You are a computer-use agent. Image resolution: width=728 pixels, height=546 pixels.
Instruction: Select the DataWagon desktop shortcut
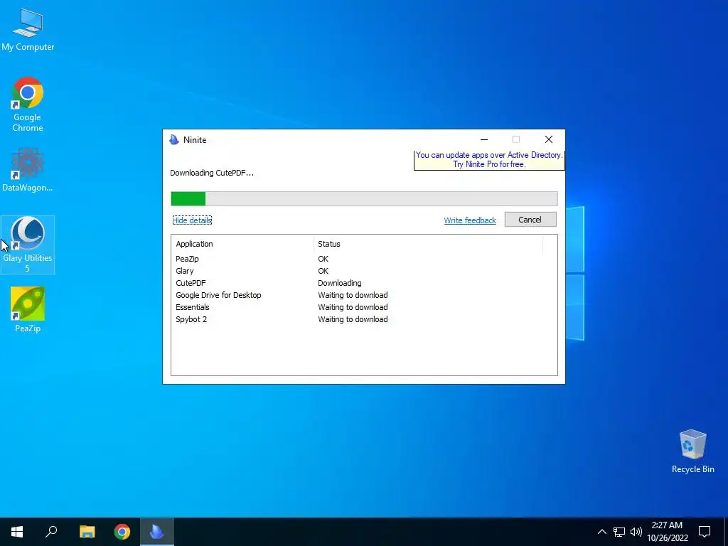pos(28,169)
